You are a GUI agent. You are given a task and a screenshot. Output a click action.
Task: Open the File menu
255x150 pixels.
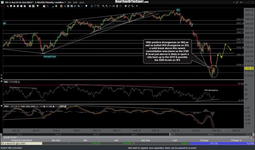click(69, 2)
